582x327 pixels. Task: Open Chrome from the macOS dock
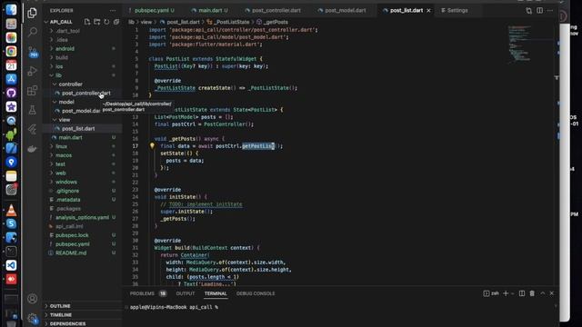click(11, 51)
